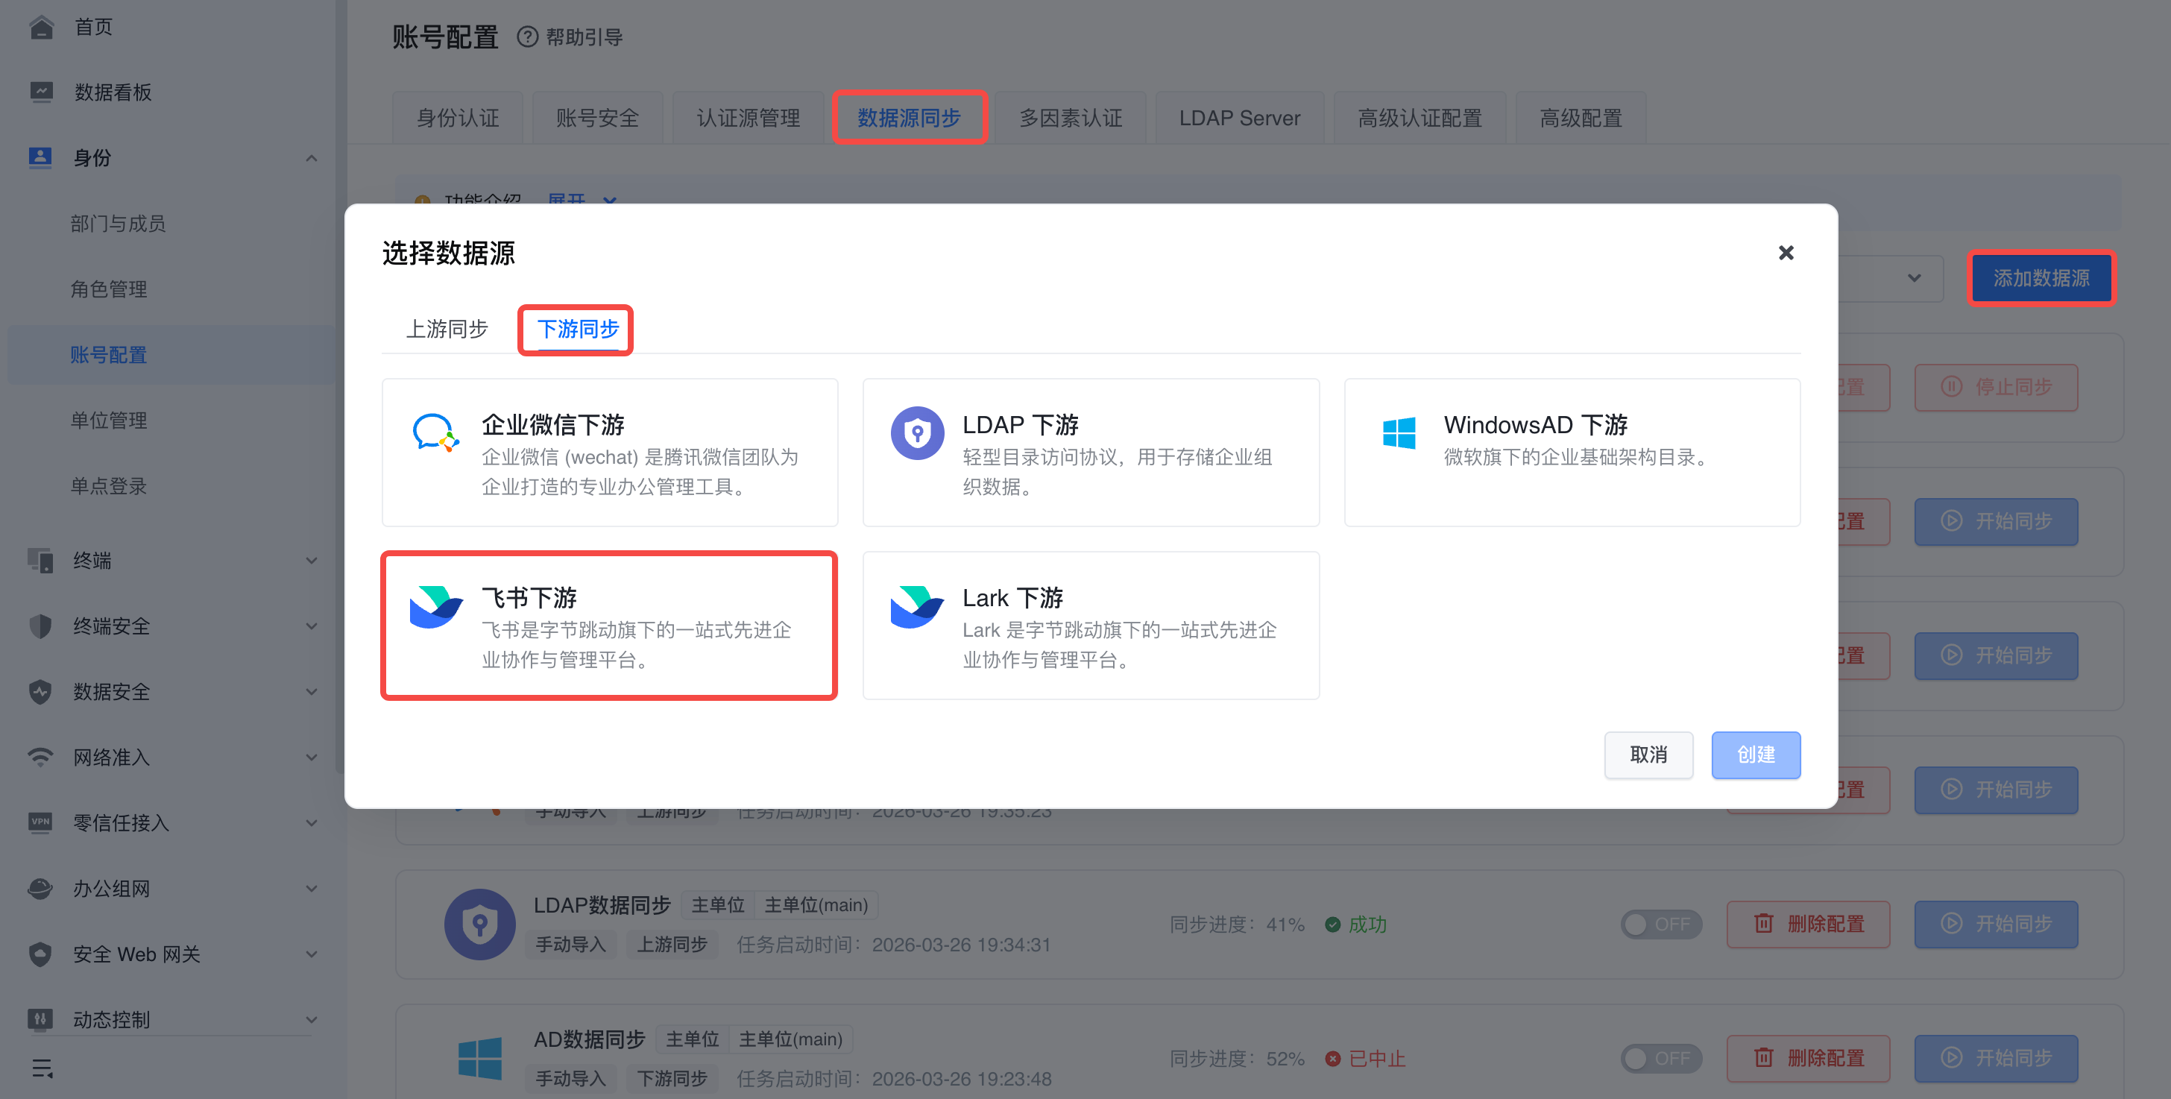Open the 多因素认证 tab
The width and height of the screenshot is (2171, 1099).
[x=1071, y=118]
